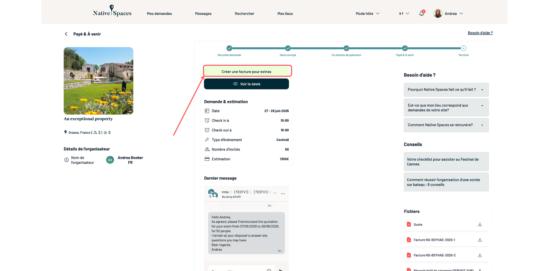Click the 1350€ estimation value
542x271 pixels.
coord(284,159)
